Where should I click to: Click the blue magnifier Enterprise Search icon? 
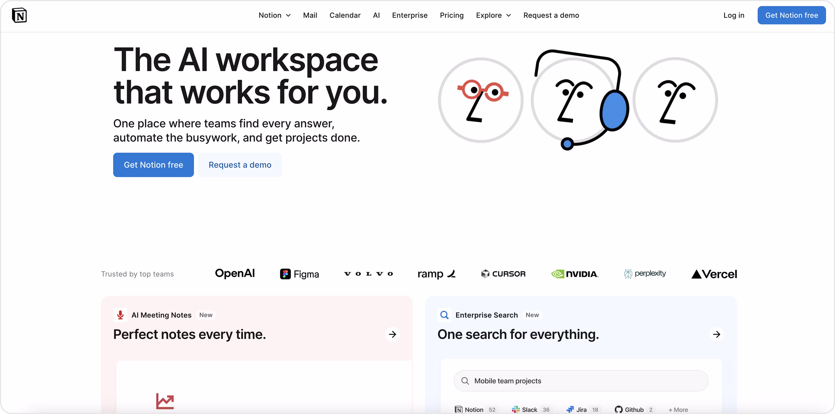(444, 315)
